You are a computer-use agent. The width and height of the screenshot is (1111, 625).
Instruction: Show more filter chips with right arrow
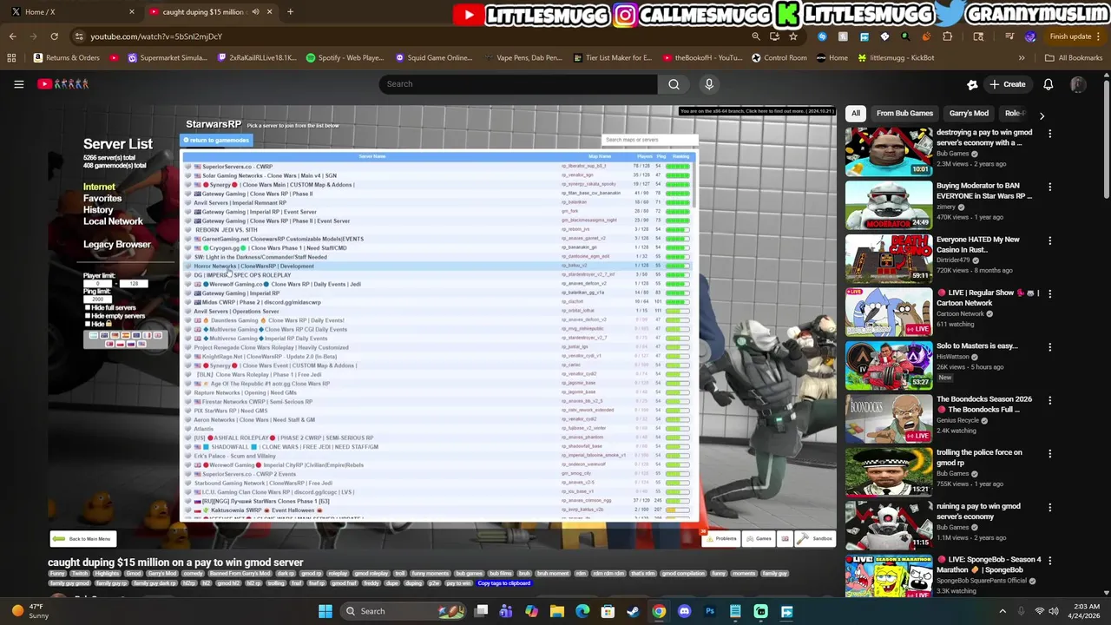coord(1042,115)
